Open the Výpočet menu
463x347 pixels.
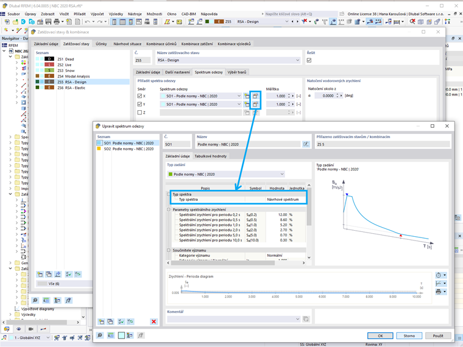(97, 14)
